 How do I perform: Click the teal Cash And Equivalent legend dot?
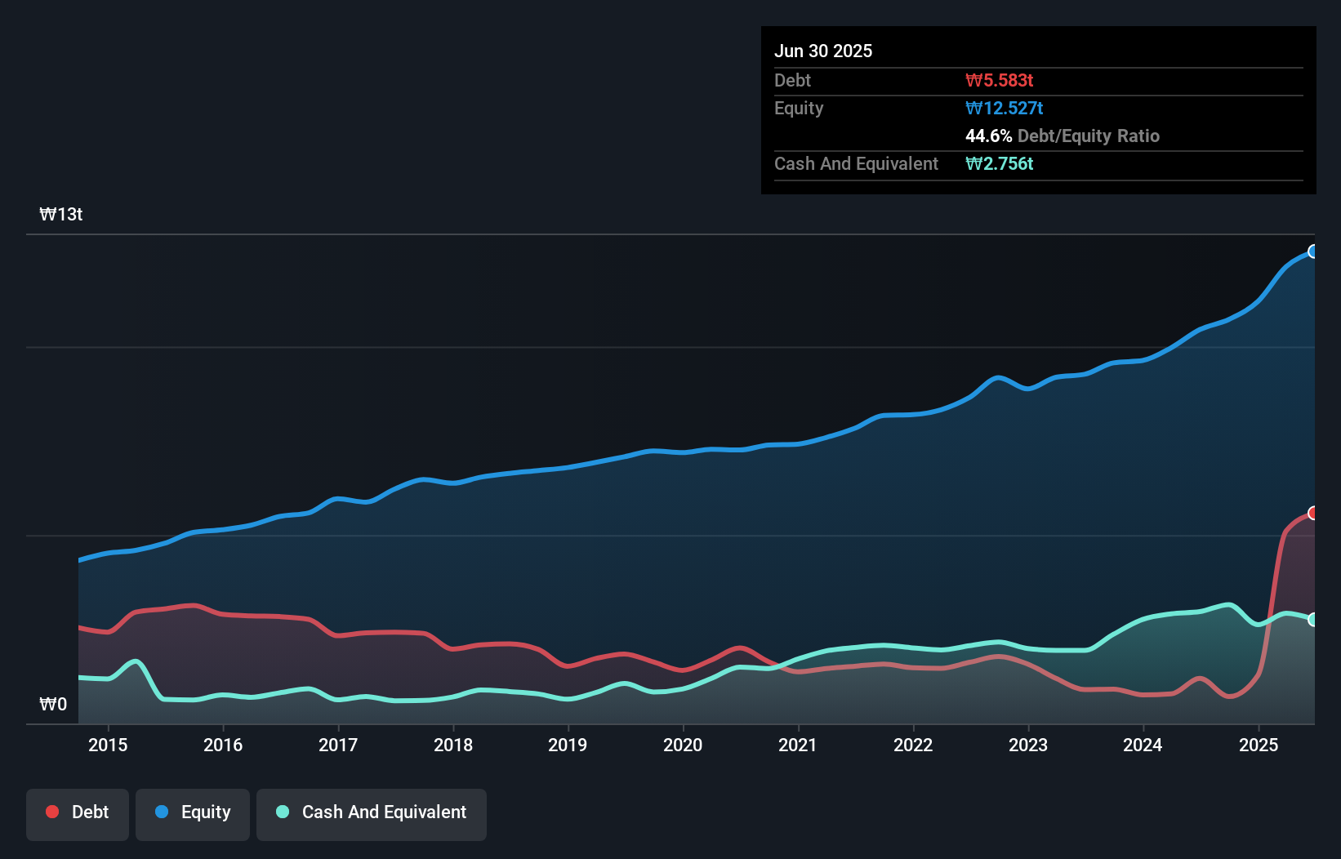(x=282, y=812)
